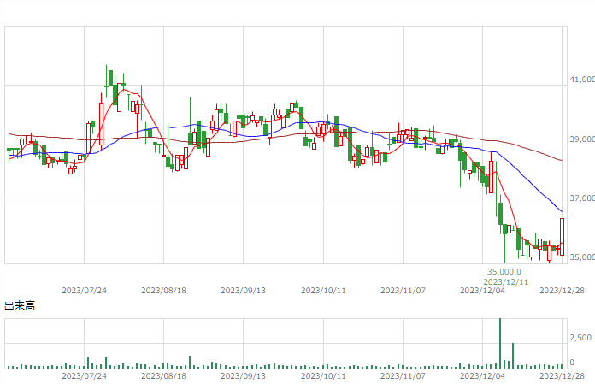Click 2023/12/28 date under the volume chart
The height and width of the screenshot is (384, 595).
pos(562,375)
